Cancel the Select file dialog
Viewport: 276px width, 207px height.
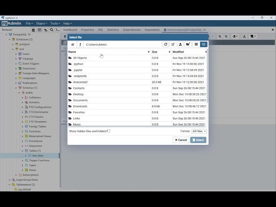click(181, 140)
